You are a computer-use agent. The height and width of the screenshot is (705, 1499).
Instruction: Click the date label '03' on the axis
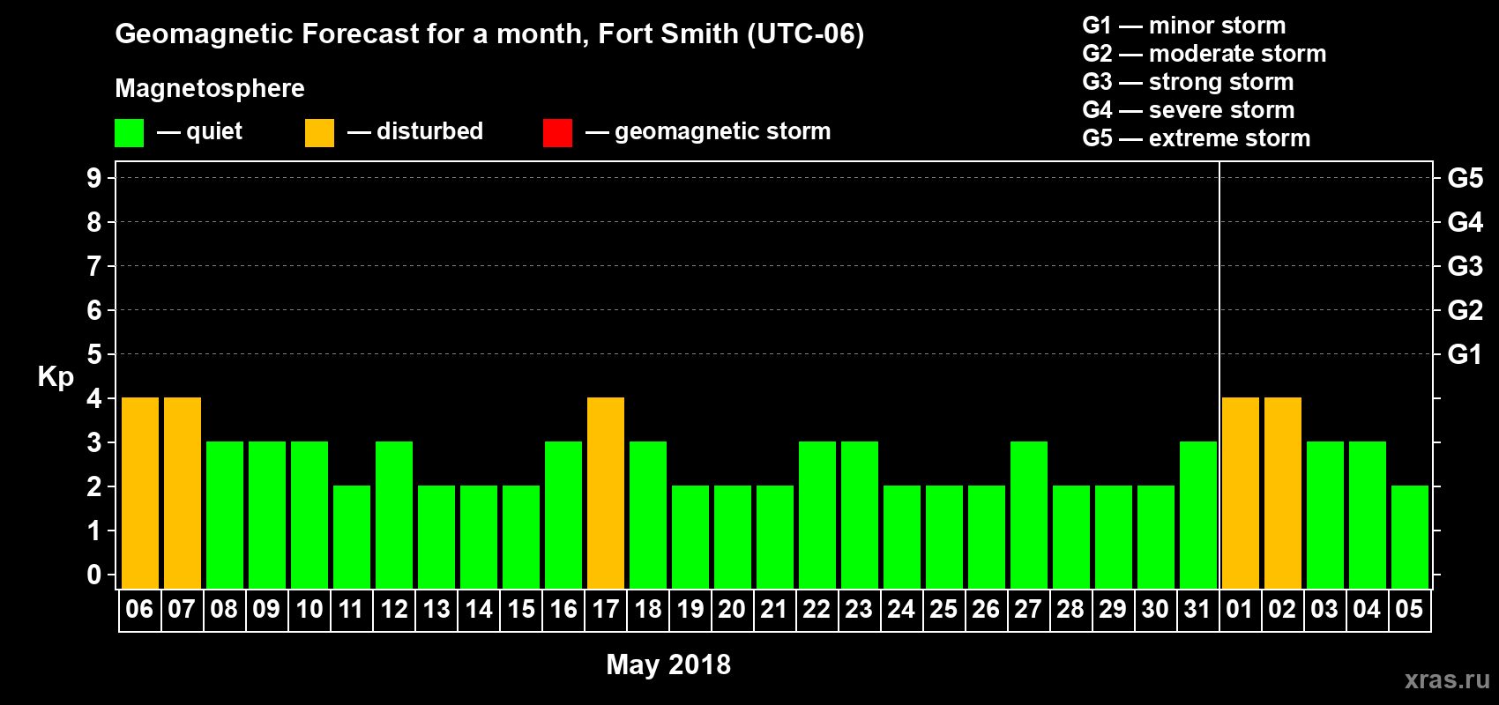click(x=1324, y=609)
